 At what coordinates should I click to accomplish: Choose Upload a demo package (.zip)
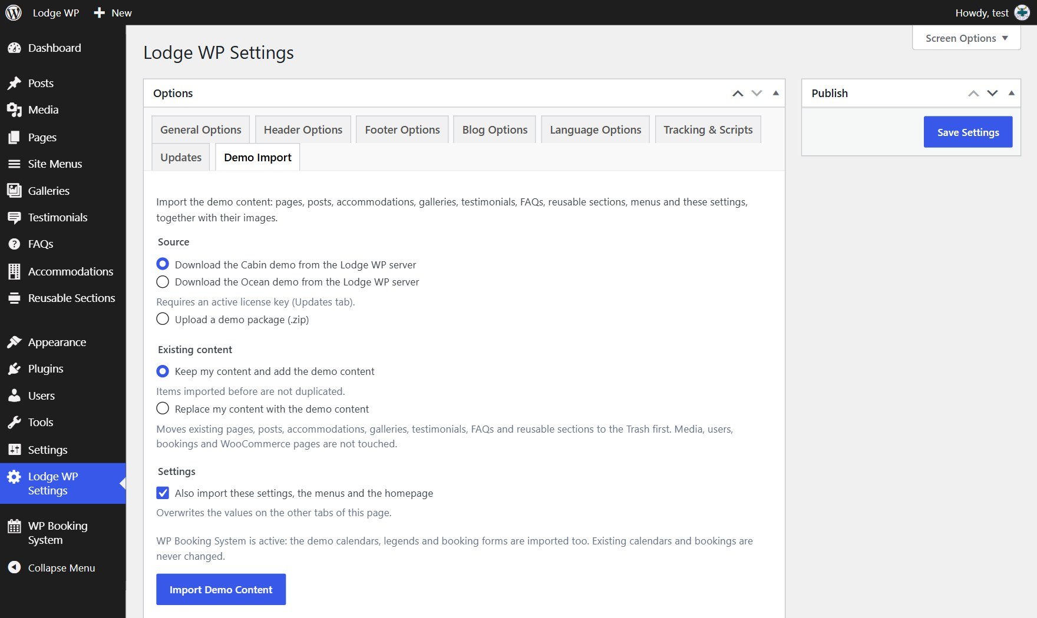[x=163, y=319]
